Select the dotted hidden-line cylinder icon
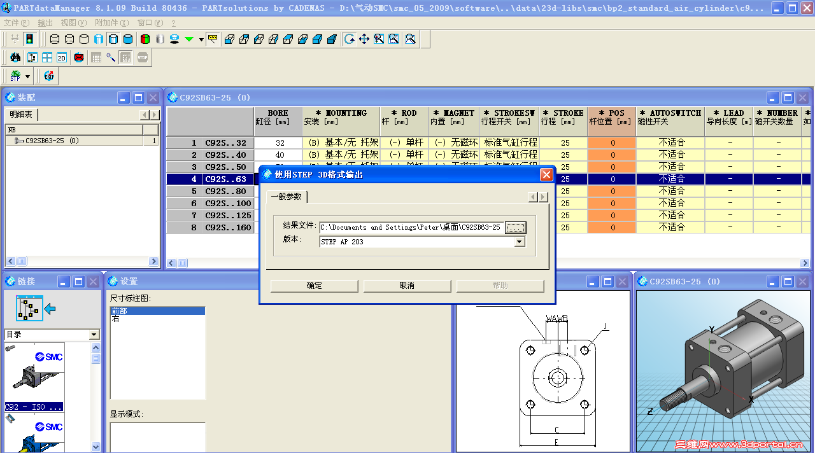Image resolution: width=815 pixels, height=453 pixels. coord(69,39)
